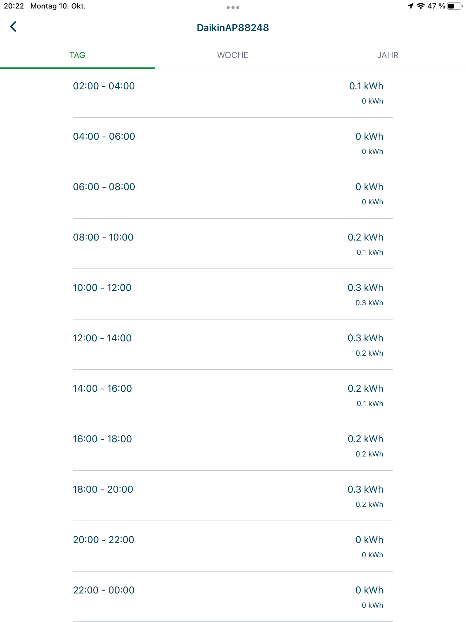The width and height of the screenshot is (466, 622).
Task: Open the 14:00 - 16:00 consumption row
Action: 233,395
